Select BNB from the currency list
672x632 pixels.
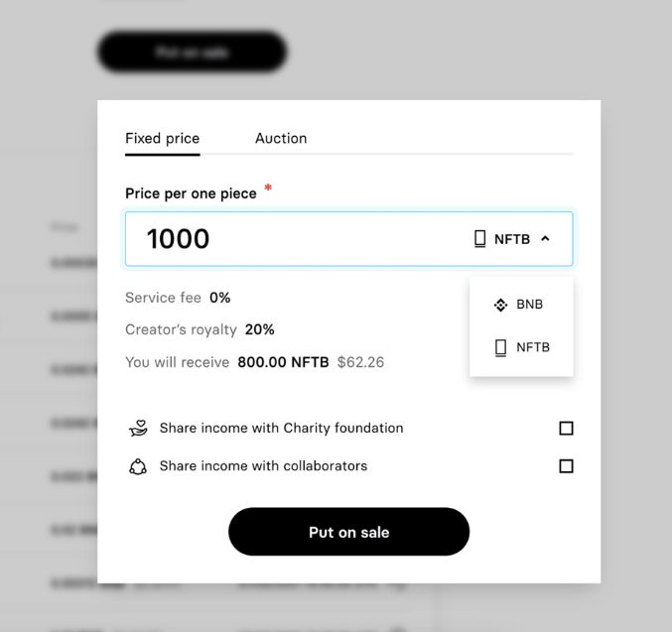529,305
